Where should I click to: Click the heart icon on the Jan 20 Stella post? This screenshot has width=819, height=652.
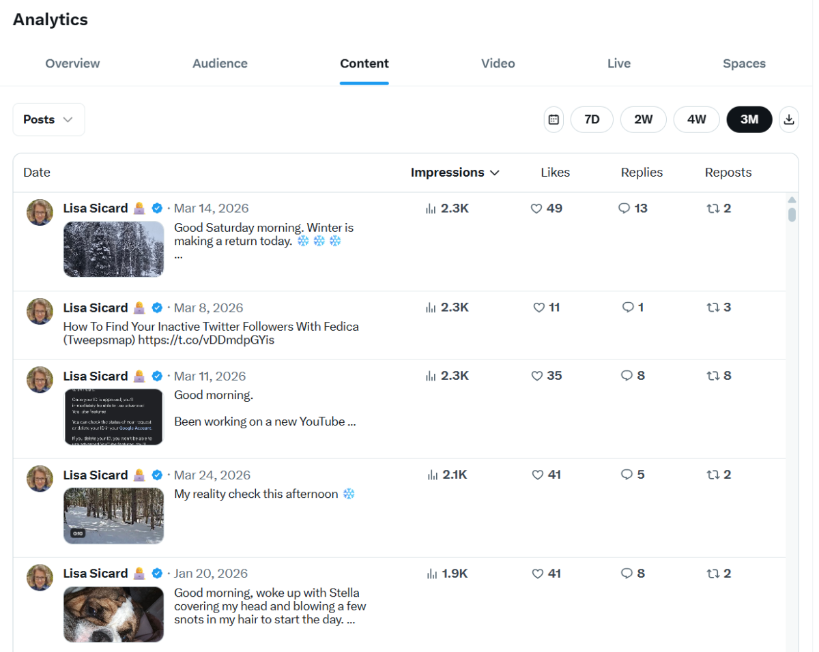(x=536, y=574)
